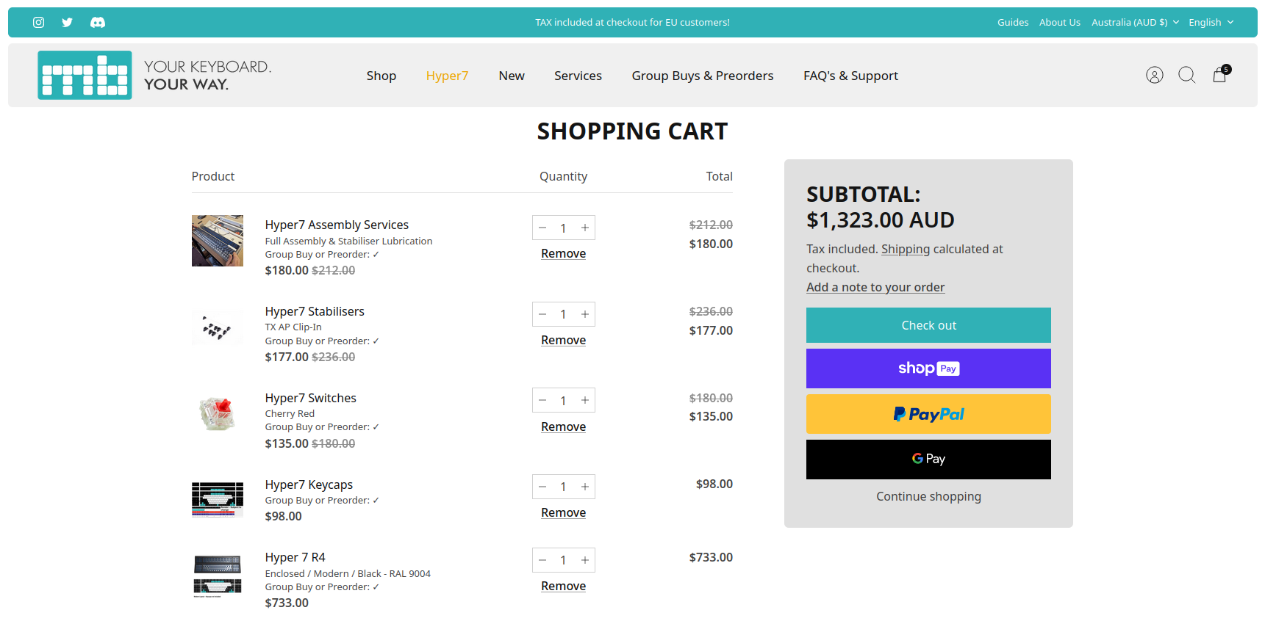Open Hyper7 Stabilisers product thumbnail

tap(218, 327)
